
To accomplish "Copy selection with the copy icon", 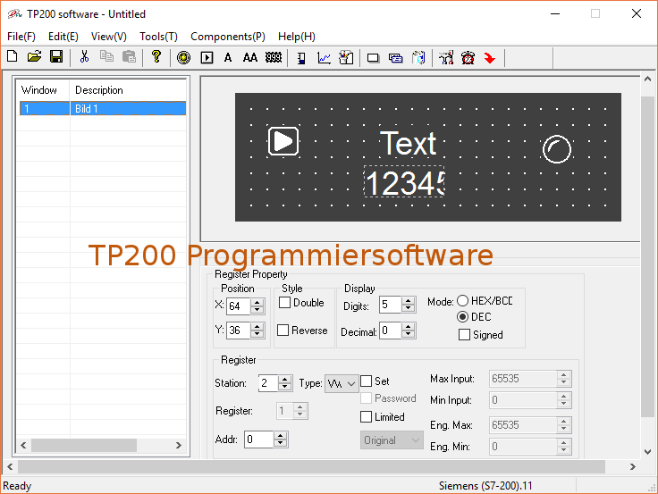I will click(106, 56).
